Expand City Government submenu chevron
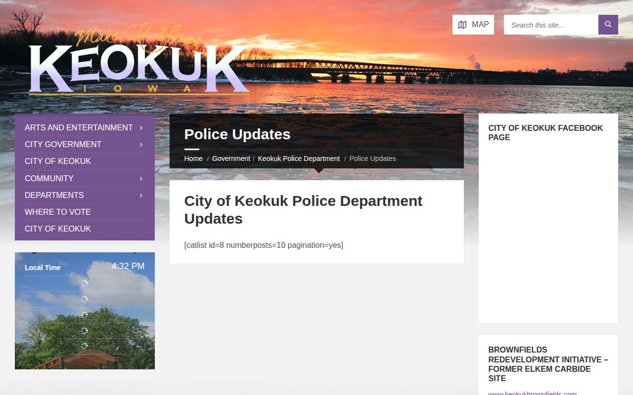This screenshot has width=633, height=395. click(x=141, y=145)
